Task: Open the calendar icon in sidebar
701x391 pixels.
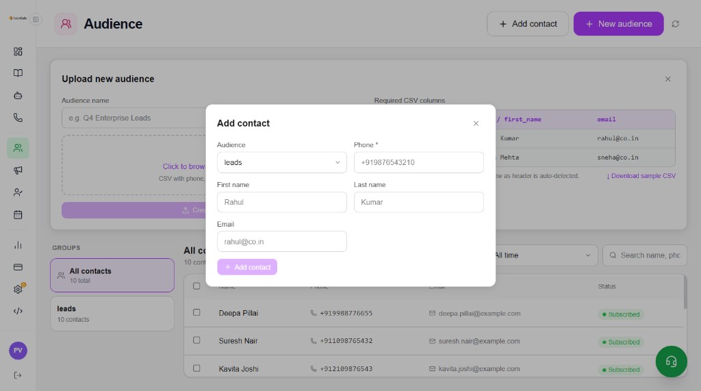Action: pos(18,215)
